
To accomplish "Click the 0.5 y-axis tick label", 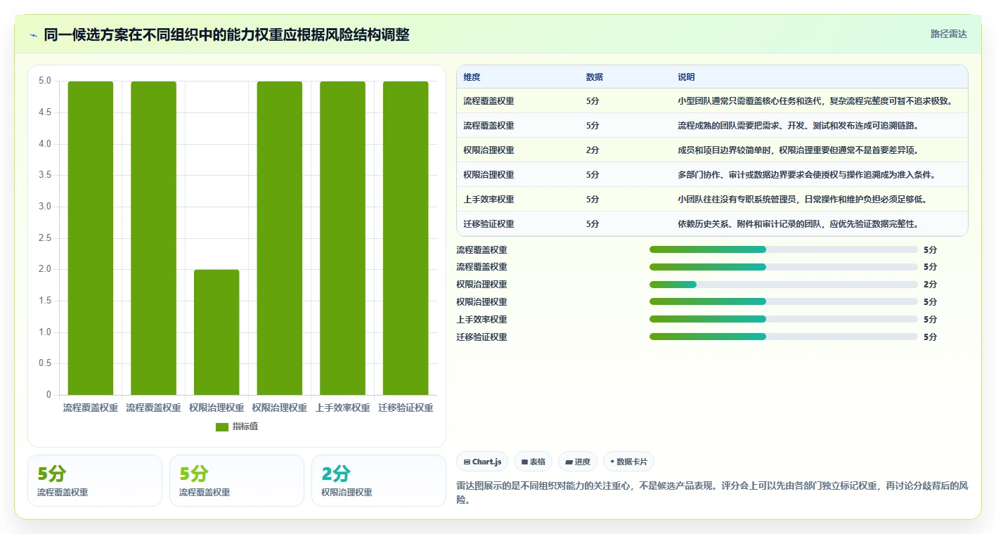I will (x=45, y=363).
